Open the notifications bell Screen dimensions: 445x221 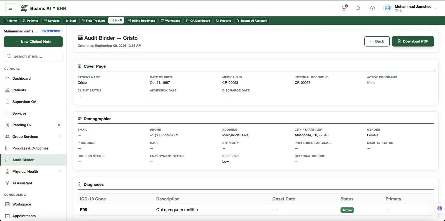(x=358, y=8)
